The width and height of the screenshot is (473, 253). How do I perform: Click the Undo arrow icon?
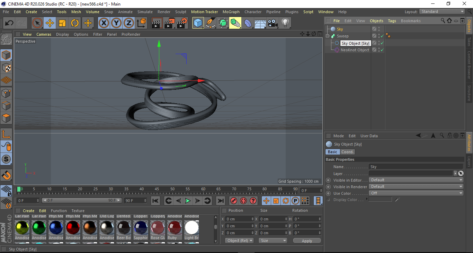pos(9,23)
